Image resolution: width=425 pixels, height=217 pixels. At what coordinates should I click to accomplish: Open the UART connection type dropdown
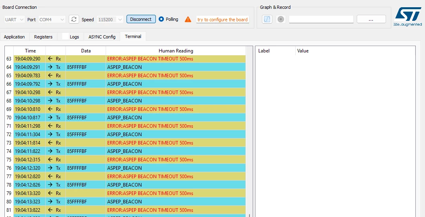point(14,20)
